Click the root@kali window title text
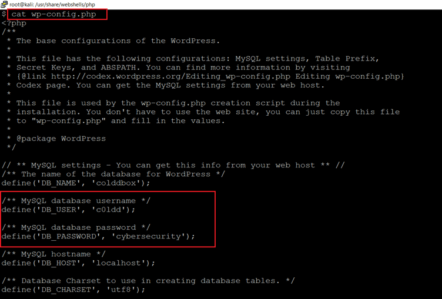442x299 pixels. (47, 4)
